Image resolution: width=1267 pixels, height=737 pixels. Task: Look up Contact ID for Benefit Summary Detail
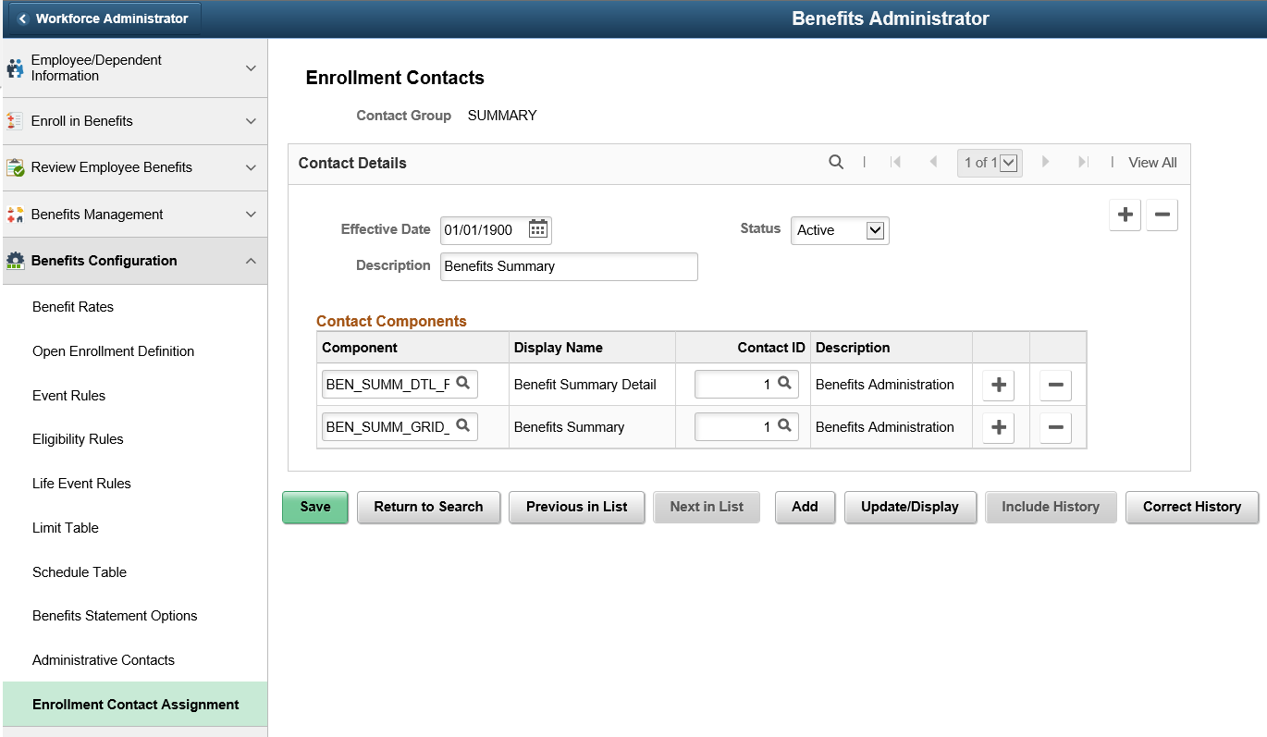point(784,383)
